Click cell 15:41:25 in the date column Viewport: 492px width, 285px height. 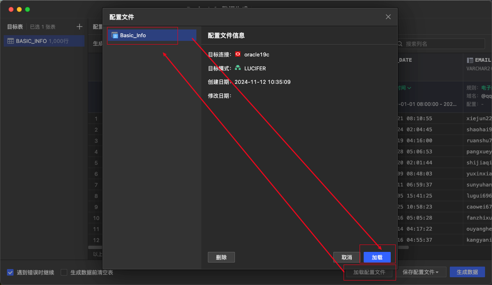click(419, 196)
